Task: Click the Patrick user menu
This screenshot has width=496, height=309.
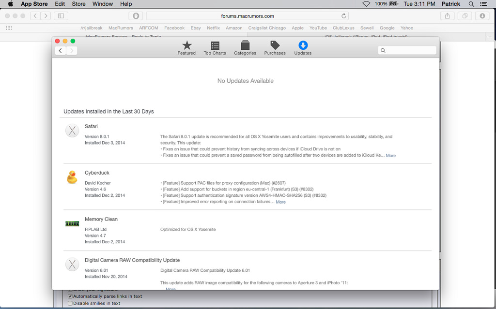Action: tap(451, 4)
